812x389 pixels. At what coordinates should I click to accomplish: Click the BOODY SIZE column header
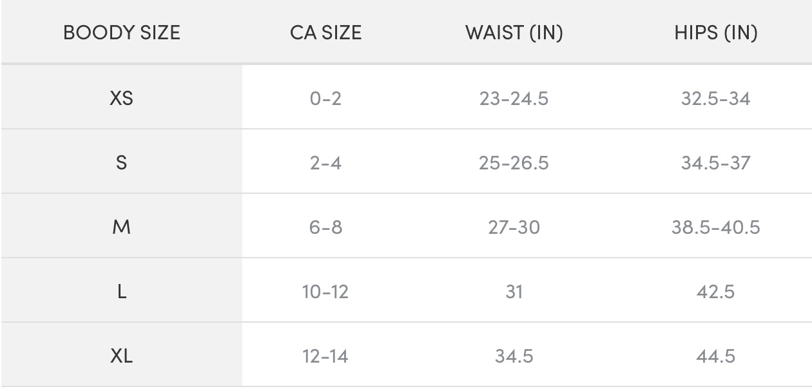121,33
